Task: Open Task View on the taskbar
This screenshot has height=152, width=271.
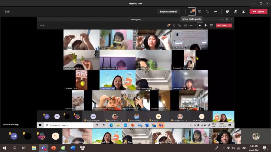Action: point(24,148)
